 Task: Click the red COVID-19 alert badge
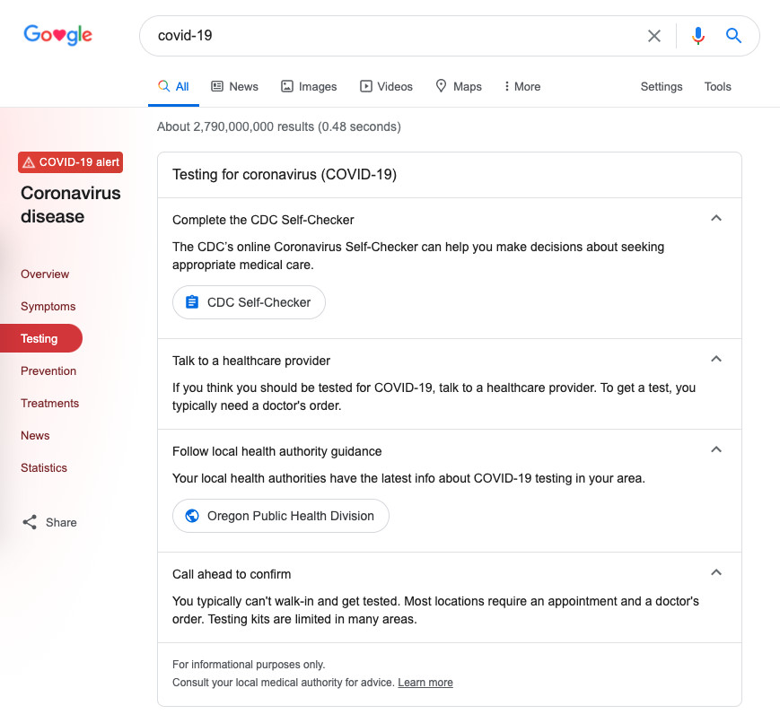71,162
